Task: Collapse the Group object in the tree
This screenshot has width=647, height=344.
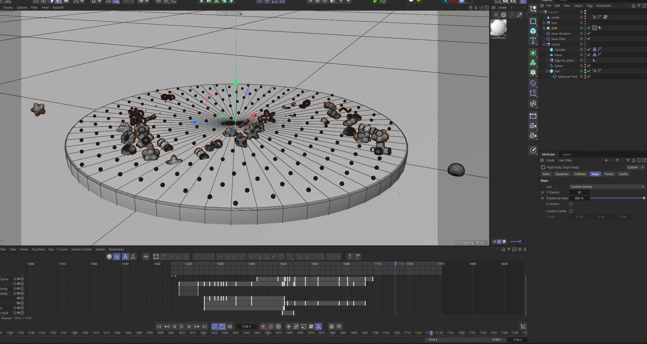Action: click(544, 44)
